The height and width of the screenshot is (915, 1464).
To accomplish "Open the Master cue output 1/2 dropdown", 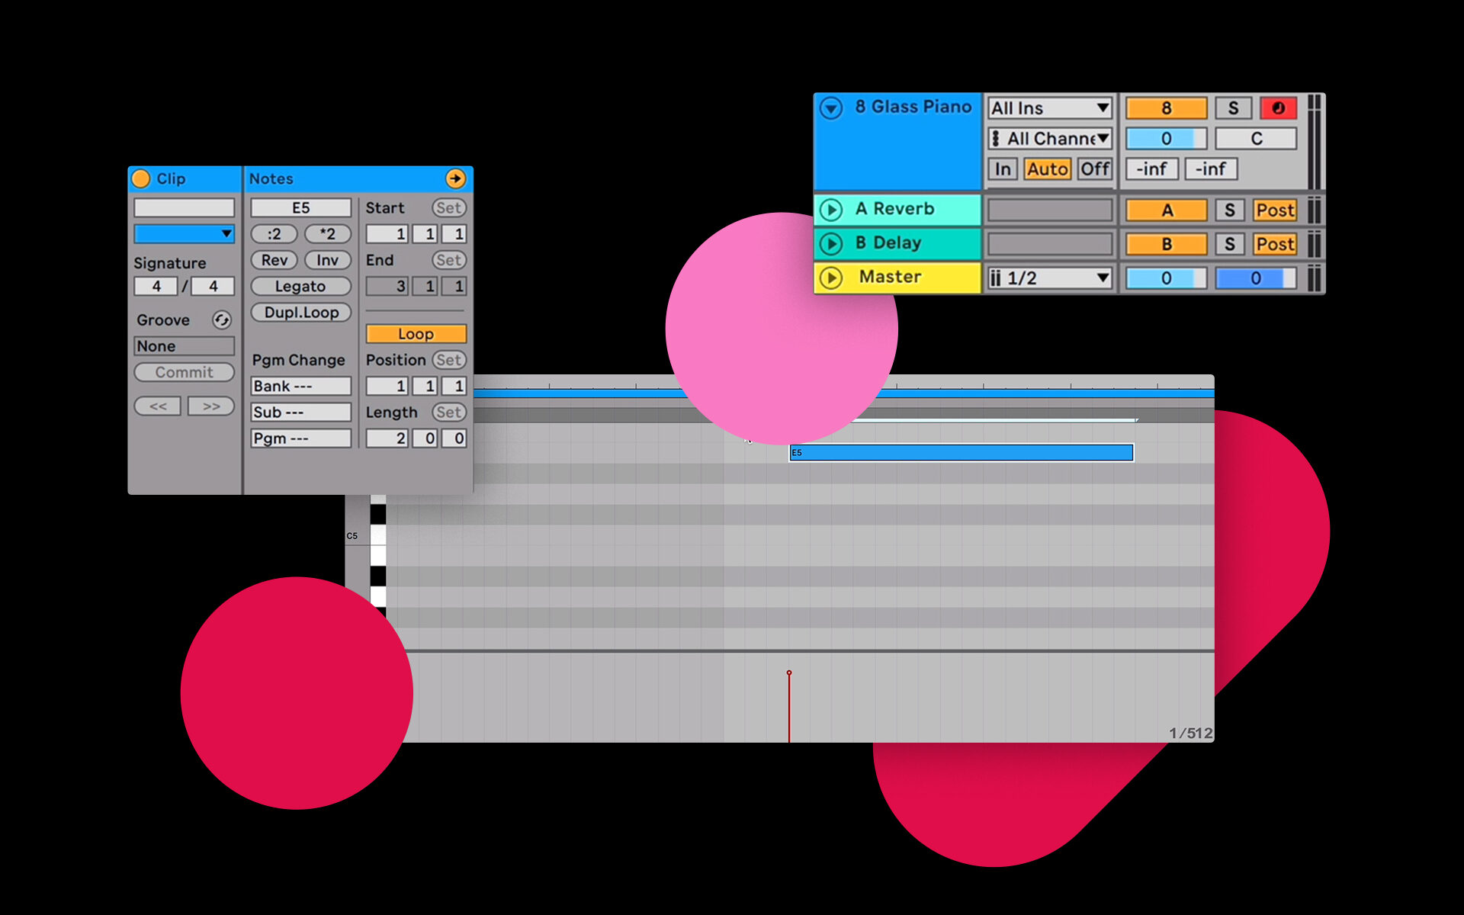I will [1049, 278].
